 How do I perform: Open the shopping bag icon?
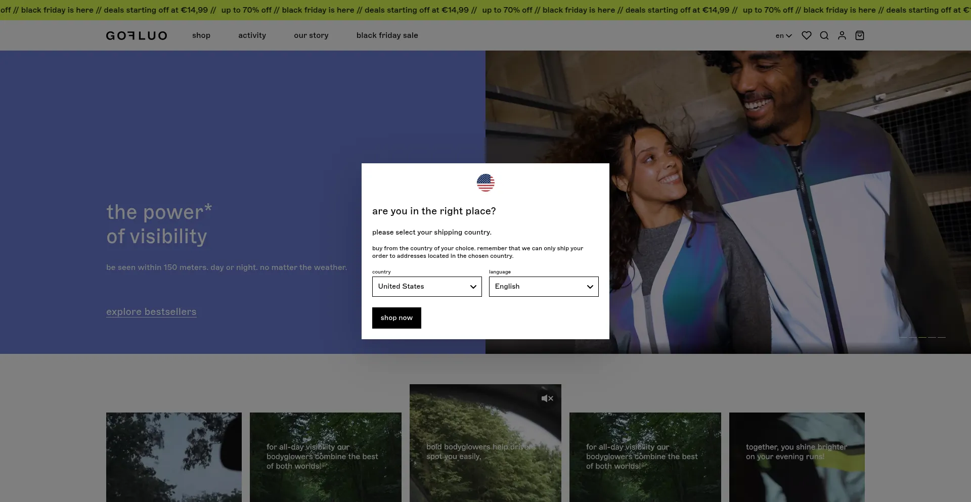point(860,35)
